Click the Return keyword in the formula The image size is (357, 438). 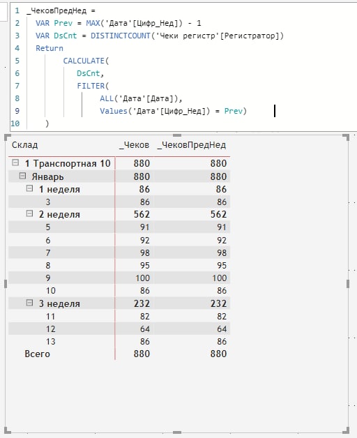[x=50, y=48]
